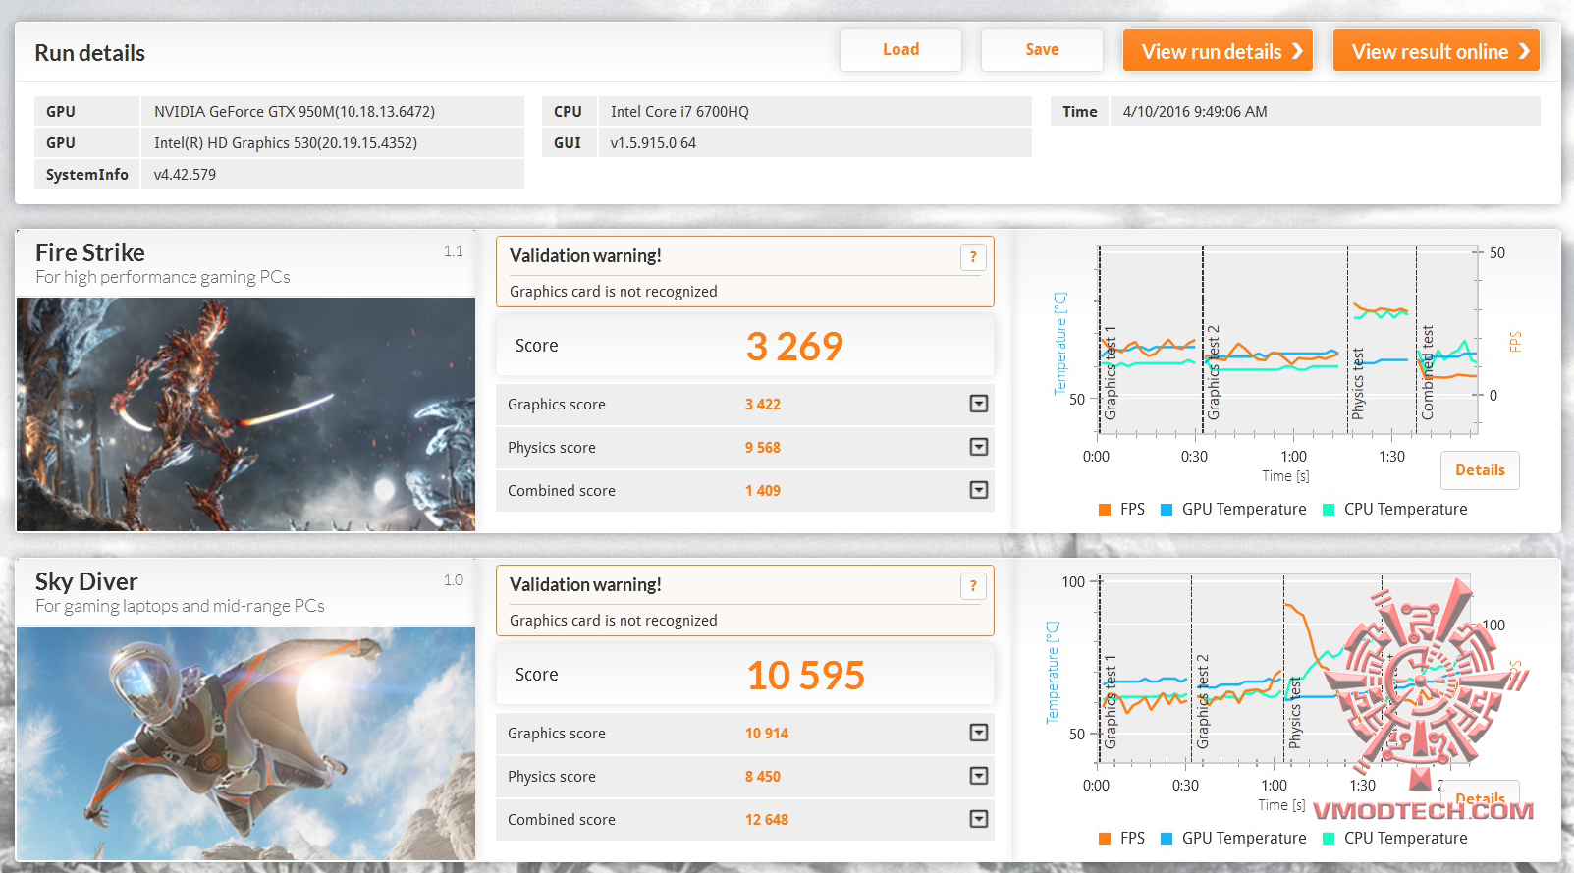Click the Intel(R) HD Graphics 530 GPU entry
Image resolution: width=1574 pixels, height=873 pixels.
coord(286,143)
